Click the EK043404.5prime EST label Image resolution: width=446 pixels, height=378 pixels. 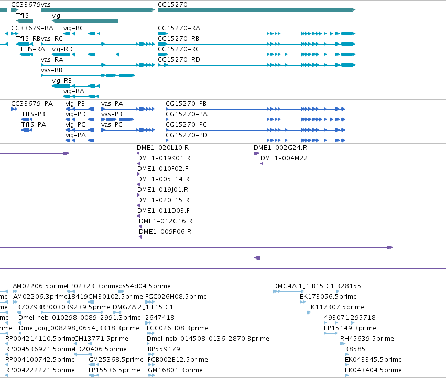pos(374,370)
